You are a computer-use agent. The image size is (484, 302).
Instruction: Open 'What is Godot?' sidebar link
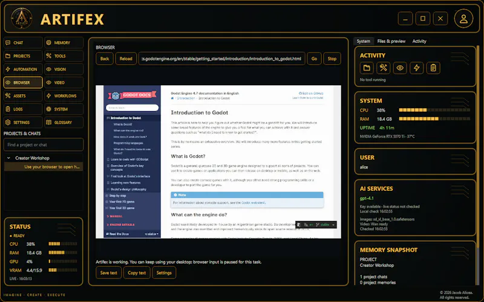[123, 124]
